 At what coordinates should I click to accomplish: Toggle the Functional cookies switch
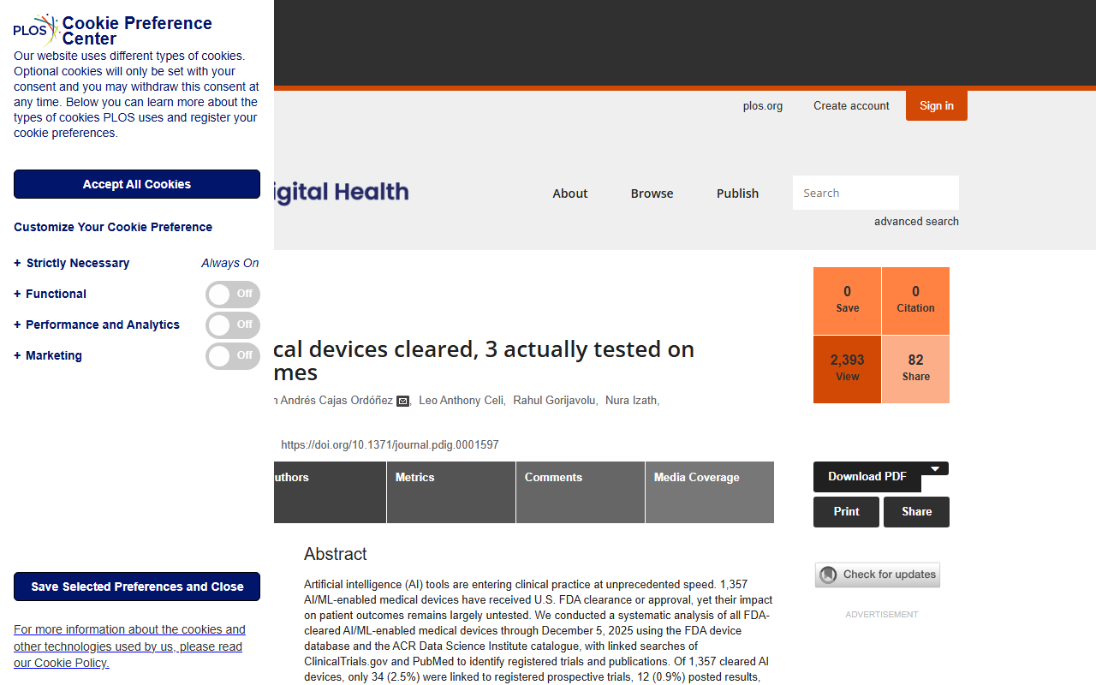coord(233,295)
